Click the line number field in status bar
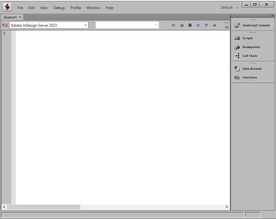 click(252, 215)
